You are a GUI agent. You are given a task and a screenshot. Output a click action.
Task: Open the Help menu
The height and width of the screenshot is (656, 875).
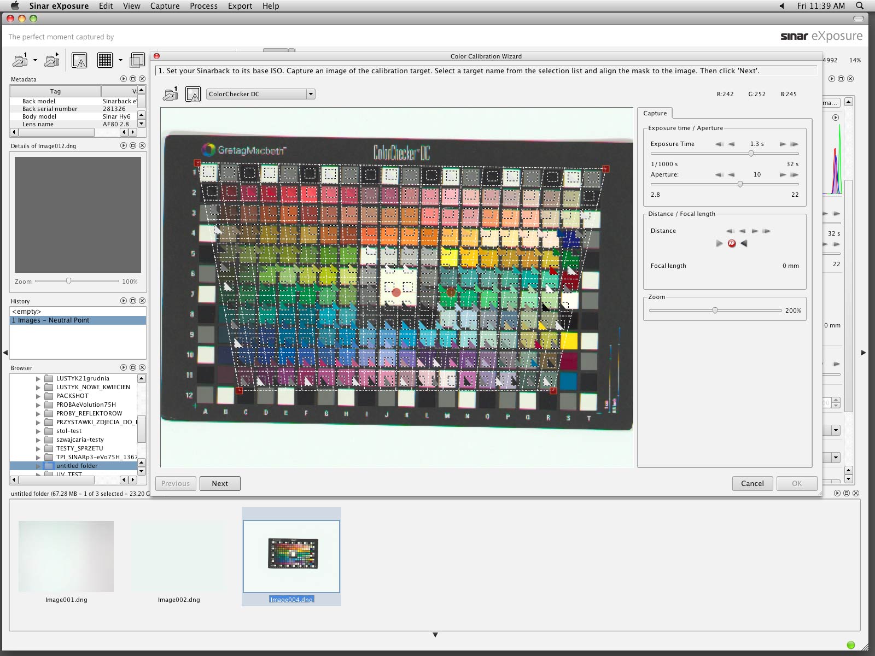click(x=271, y=6)
